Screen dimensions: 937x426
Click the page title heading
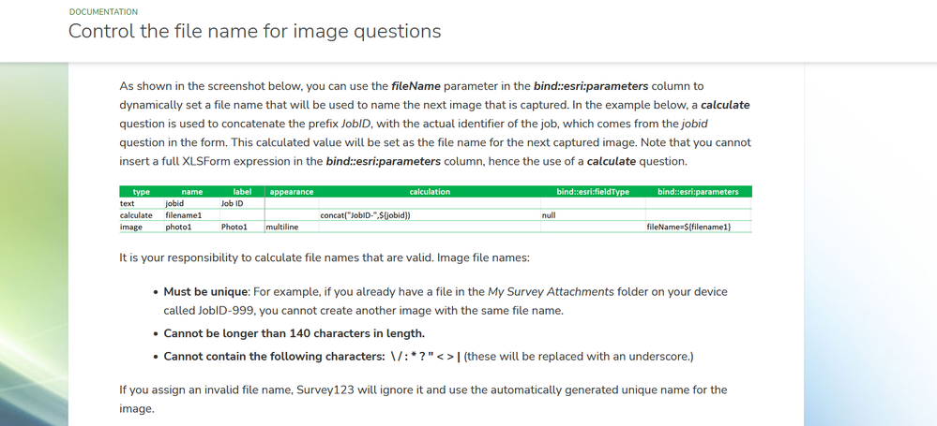[x=254, y=32]
